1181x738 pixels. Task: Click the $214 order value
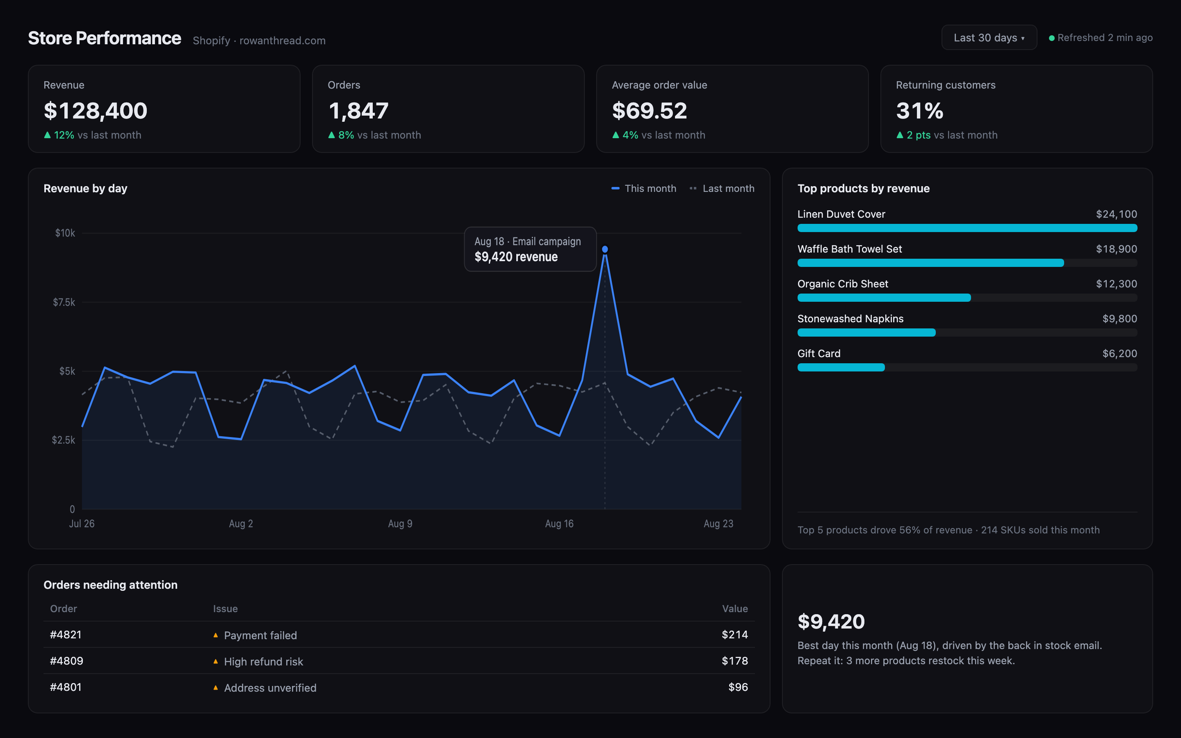[735, 635]
